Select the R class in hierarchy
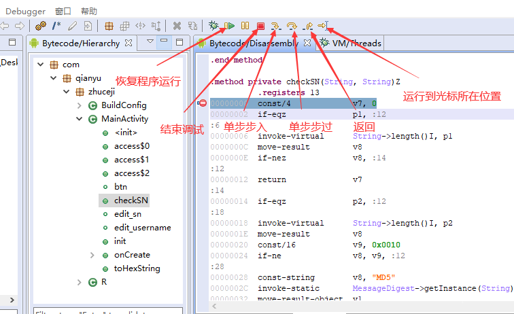The width and height of the screenshot is (514, 314). pyautogui.click(x=104, y=282)
